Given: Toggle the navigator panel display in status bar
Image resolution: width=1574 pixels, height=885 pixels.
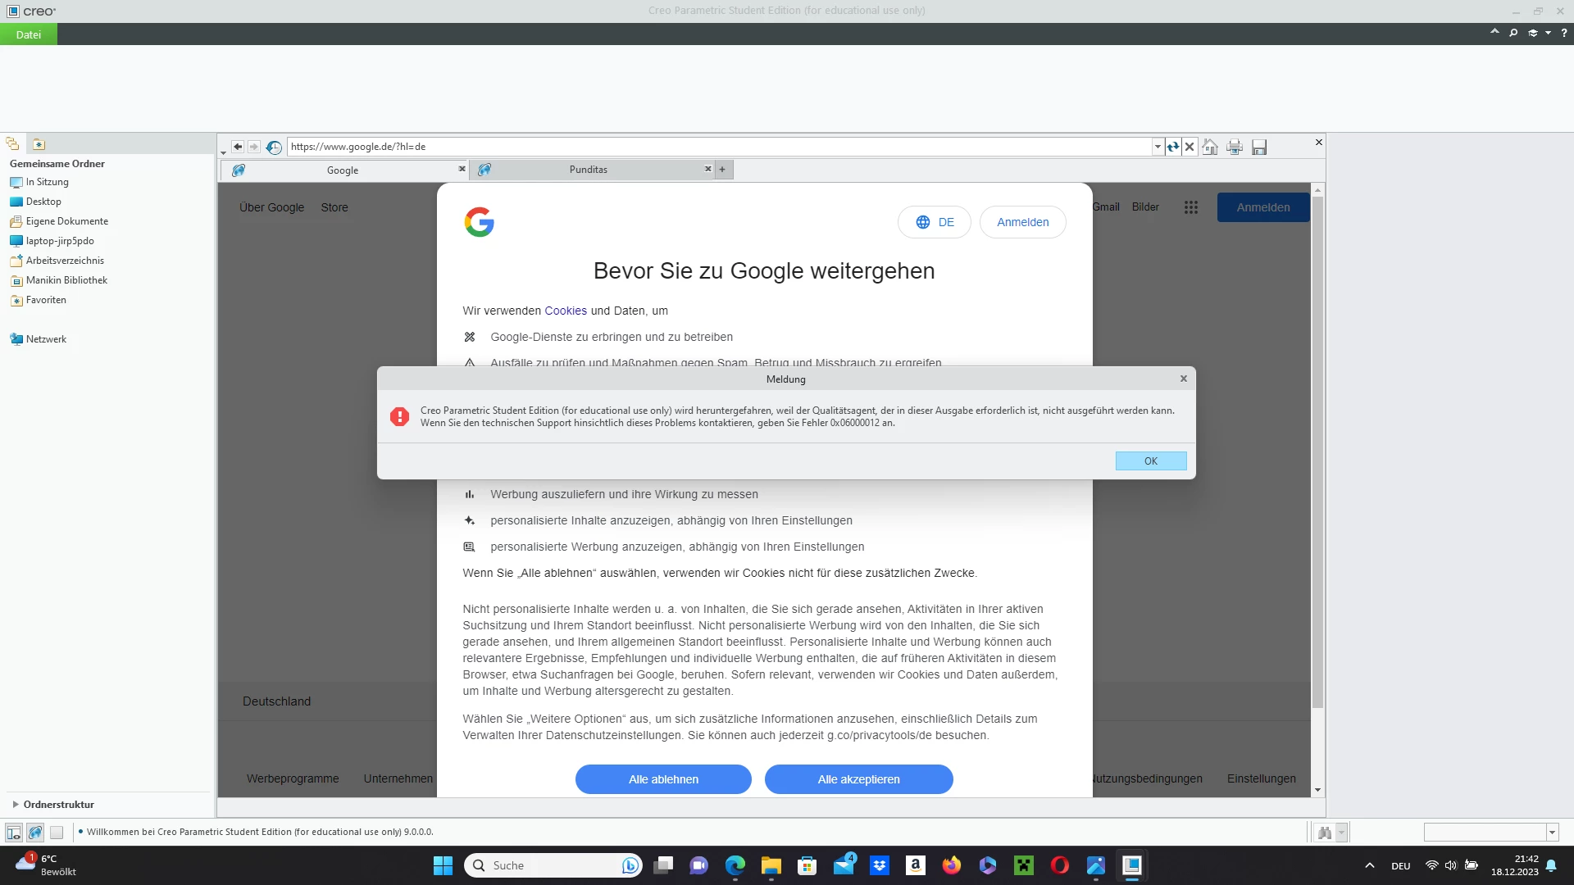Looking at the screenshot, I should pos(14,833).
